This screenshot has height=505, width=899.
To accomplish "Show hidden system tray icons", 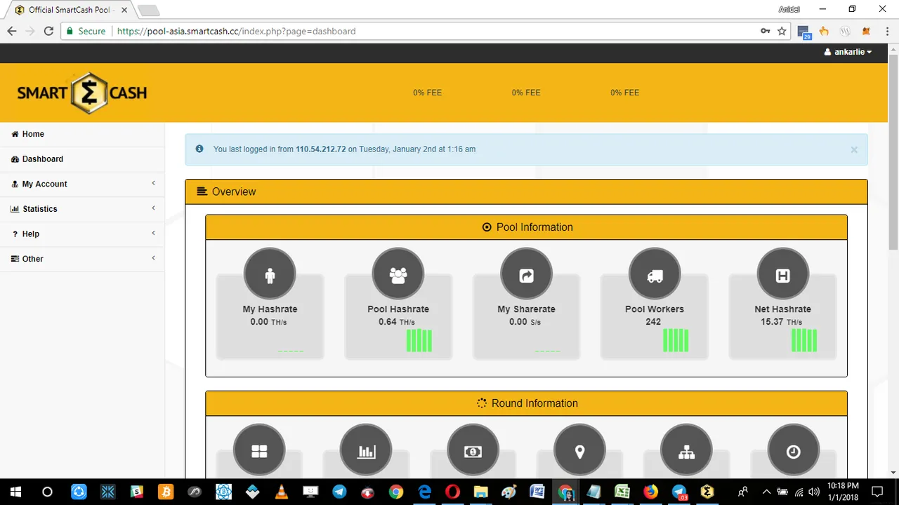I will 766,492.
